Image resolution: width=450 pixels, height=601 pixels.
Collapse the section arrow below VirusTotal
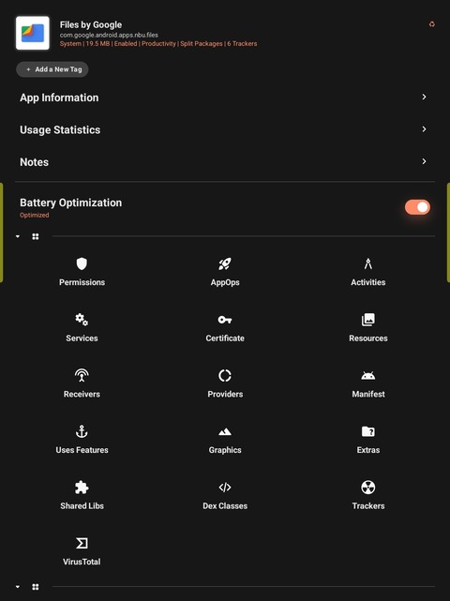18,587
